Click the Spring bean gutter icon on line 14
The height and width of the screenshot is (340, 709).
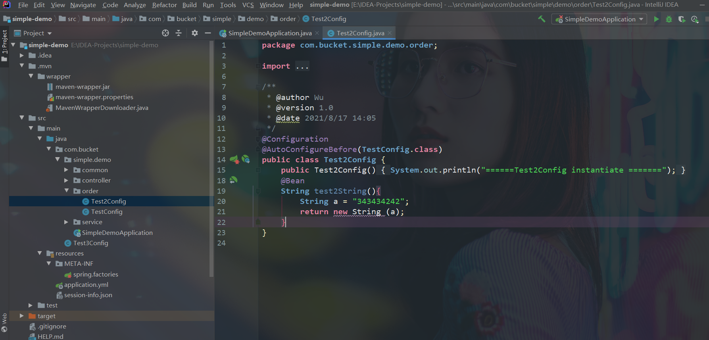pos(234,159)
